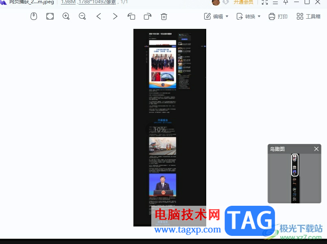Screen dimensions: 327x244
Task: Click the captured webpage image
Action: pyautogui.click(x=170, y=128)
